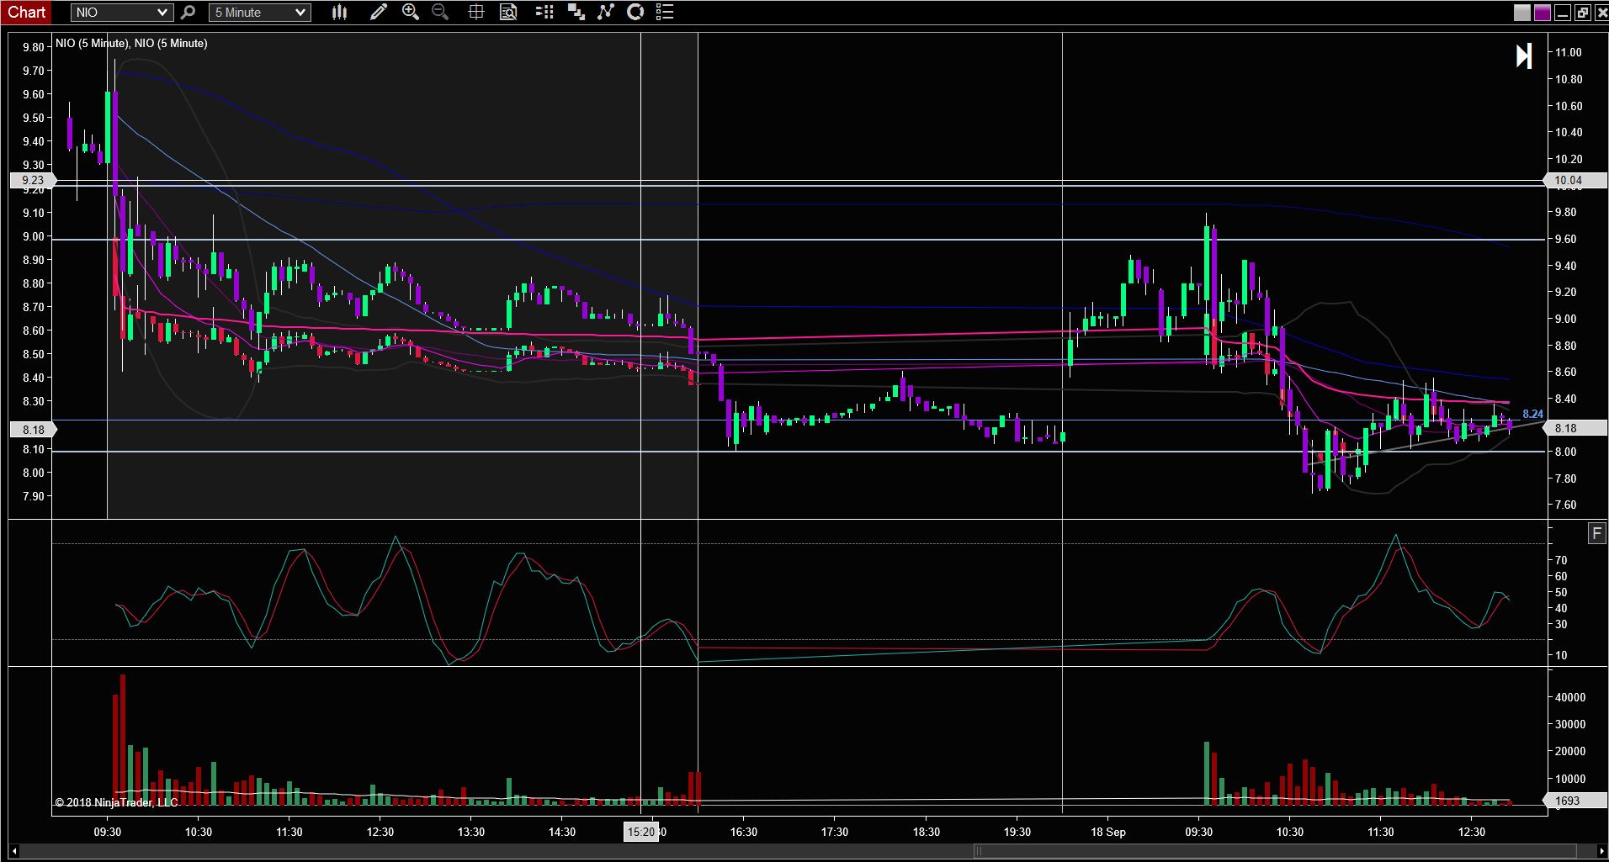Click the 8.50 price axis label

[34, 354]
